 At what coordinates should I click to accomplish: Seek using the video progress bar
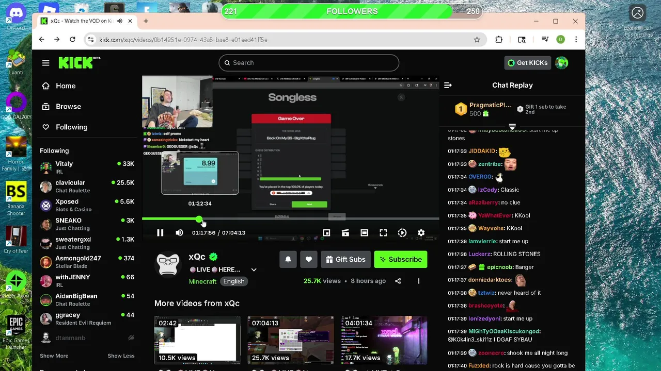[291, 219]
